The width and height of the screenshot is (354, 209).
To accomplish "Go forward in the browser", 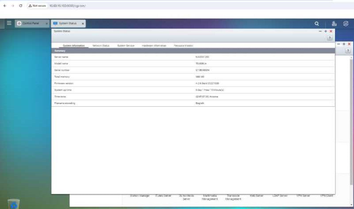I will [x=13, y=6].
